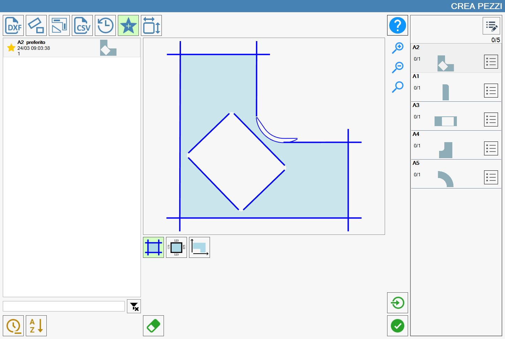Clear the filter with funnel icon
This screenshot has width=505, height=339.
[134, 306]
